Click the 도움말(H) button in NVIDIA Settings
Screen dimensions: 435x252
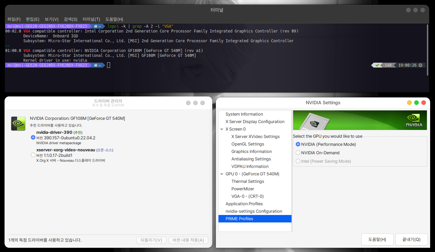377,240
